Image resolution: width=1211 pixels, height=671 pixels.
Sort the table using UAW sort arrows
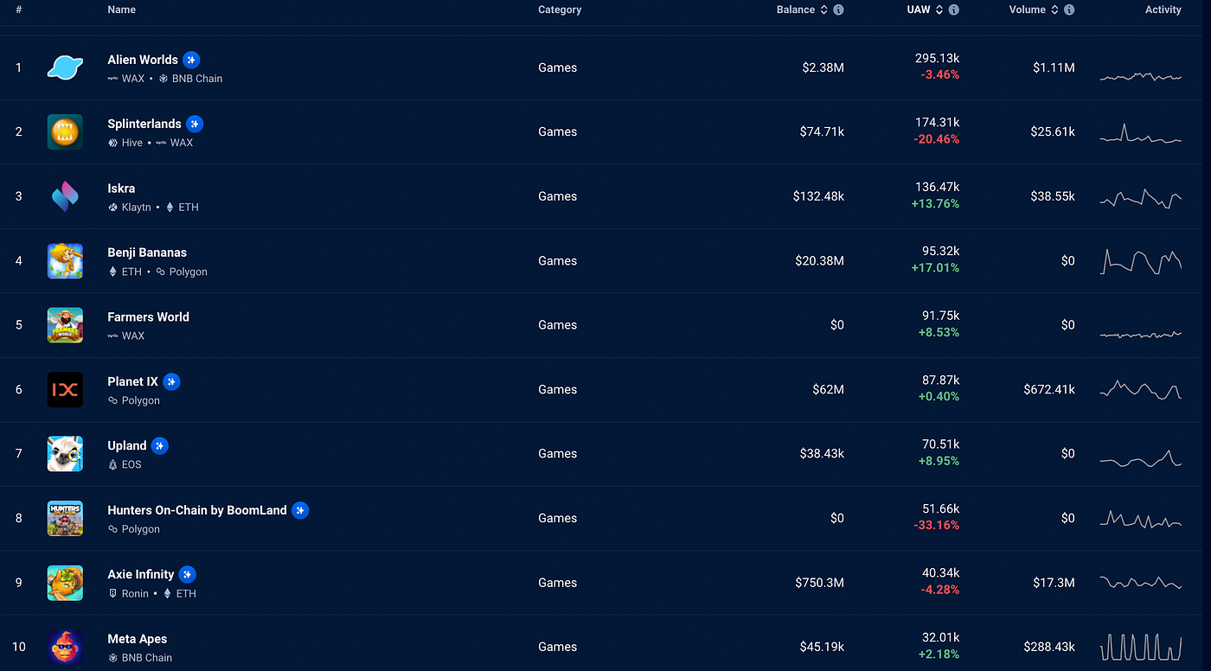tap(939, 10)
